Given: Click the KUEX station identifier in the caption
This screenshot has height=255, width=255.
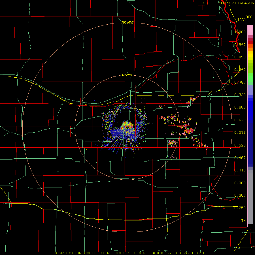Looking at the screenshot, I should (158, 253).
